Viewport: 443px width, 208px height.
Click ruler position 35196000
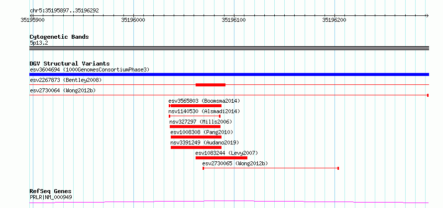pos(133,20)
